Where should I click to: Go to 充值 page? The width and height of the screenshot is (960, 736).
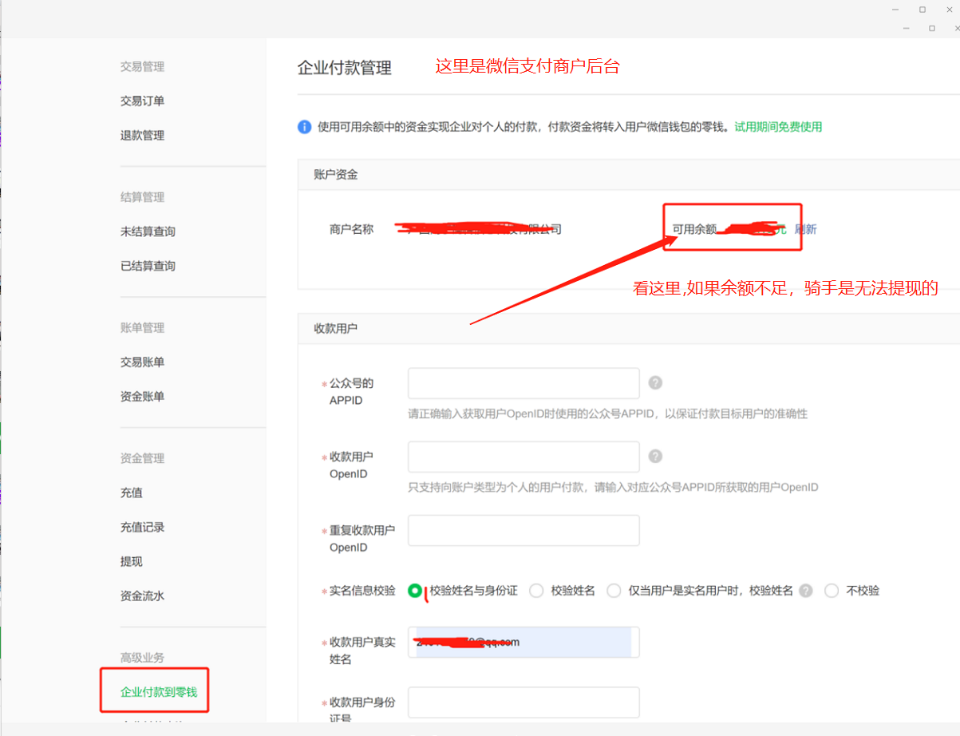[132, 493]
